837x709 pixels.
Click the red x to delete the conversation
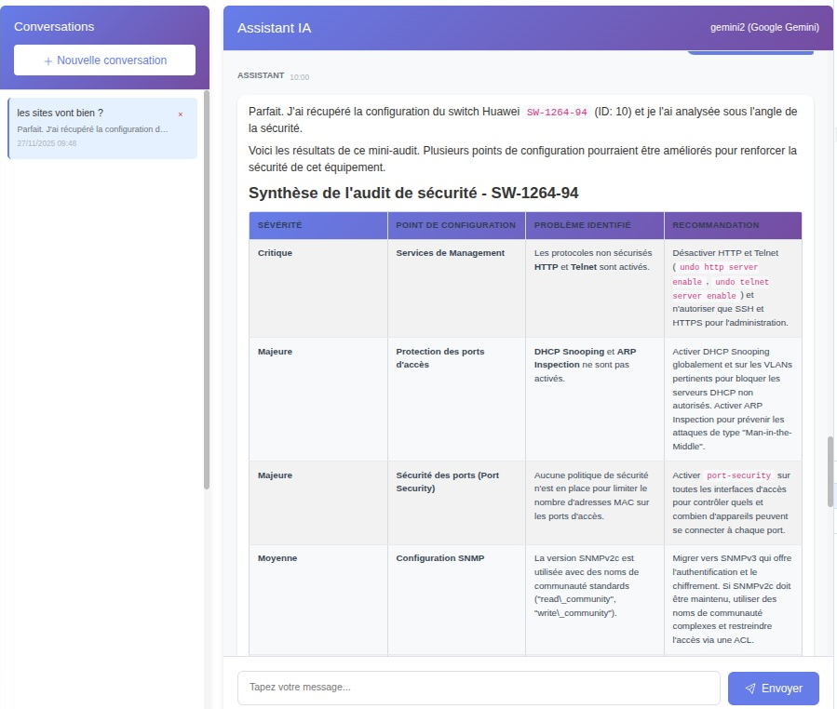[179, 112]
